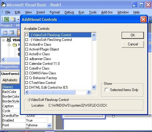
Task: Switch to Alphabetic properties tab
Action: point(10,80)
